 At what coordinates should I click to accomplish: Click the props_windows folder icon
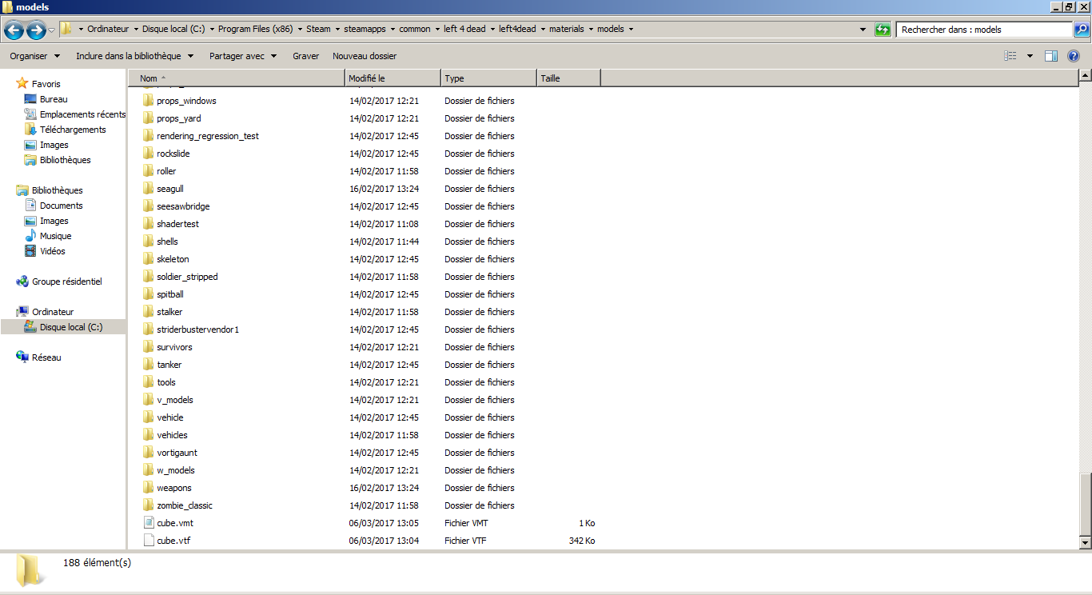[x=148, y=101]
